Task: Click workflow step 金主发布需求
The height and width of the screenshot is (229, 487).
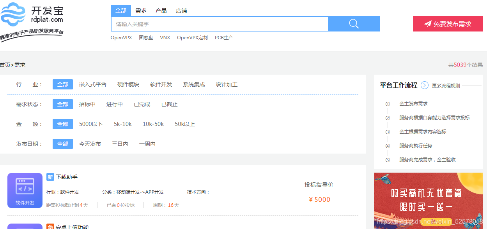Action: pos(413,104)
